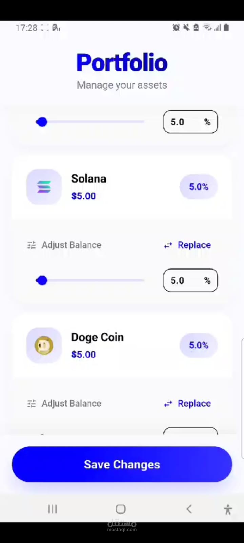Open the accessibility shortcut figure icon
The image size is (244, 543).
[x=228, y=509]
